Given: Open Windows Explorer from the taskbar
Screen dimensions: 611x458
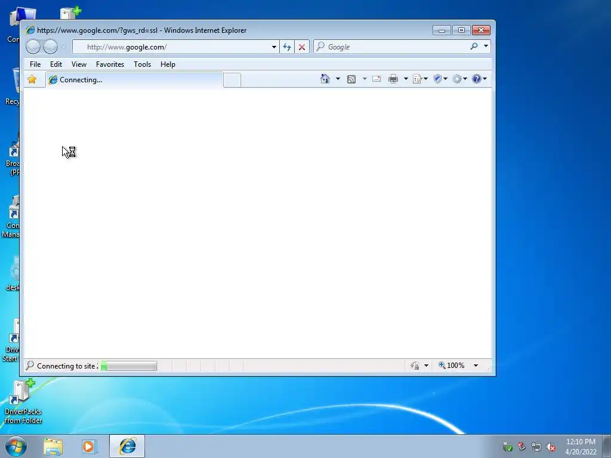Looking at the screenshot, I should coord(53,447).
